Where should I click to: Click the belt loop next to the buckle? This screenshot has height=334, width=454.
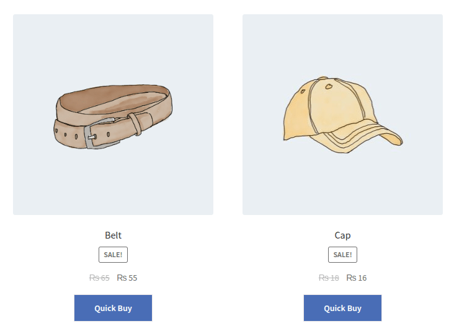click(135, 123)
